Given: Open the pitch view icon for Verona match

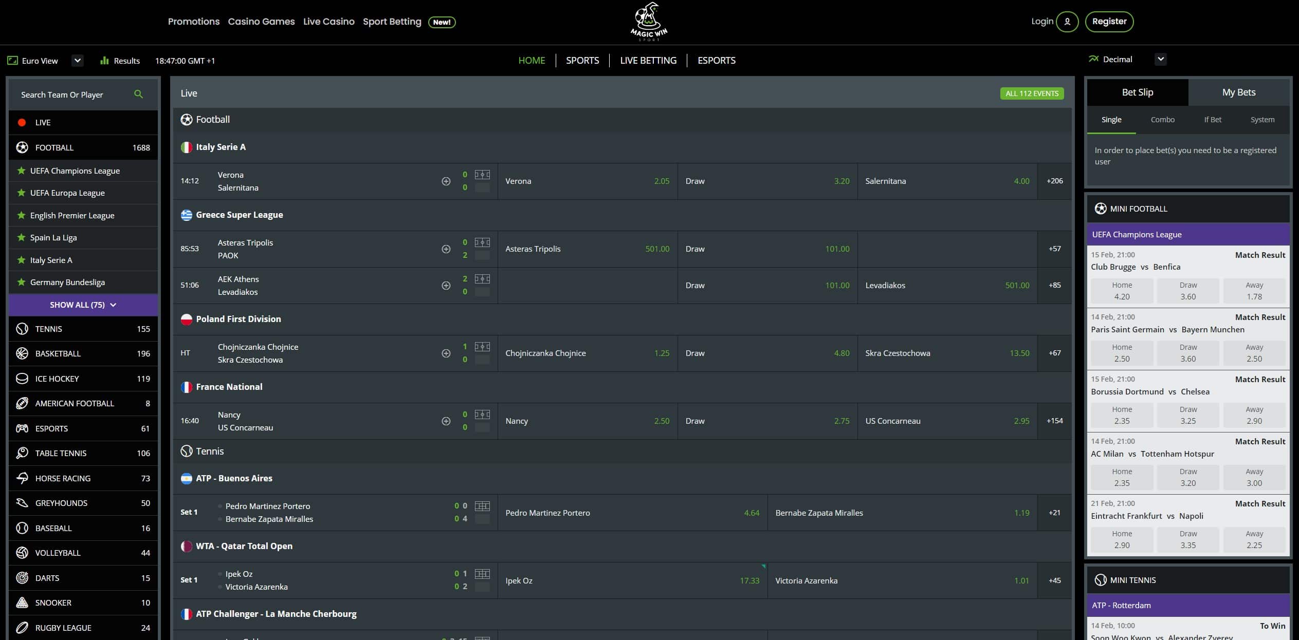Looking at the screenshot, I should point(482,175).
